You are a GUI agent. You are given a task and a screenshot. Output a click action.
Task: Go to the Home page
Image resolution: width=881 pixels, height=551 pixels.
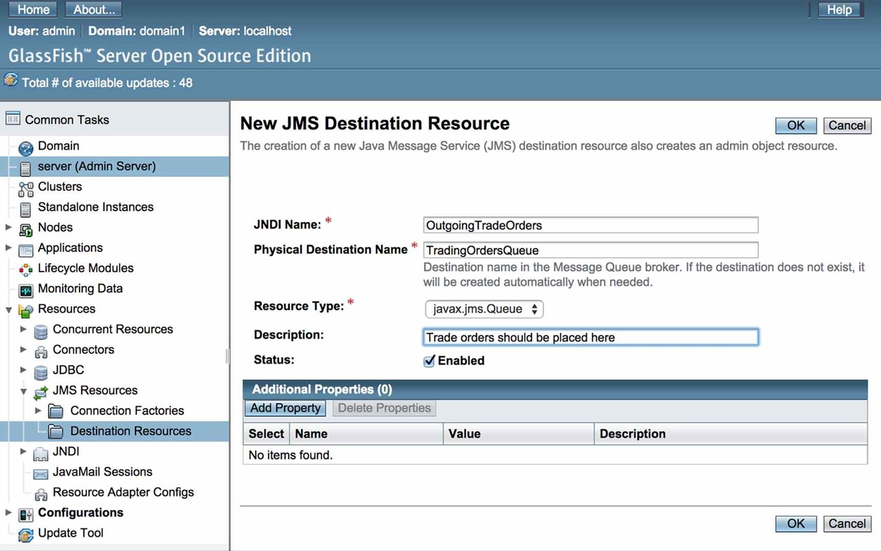click(33, 9)
